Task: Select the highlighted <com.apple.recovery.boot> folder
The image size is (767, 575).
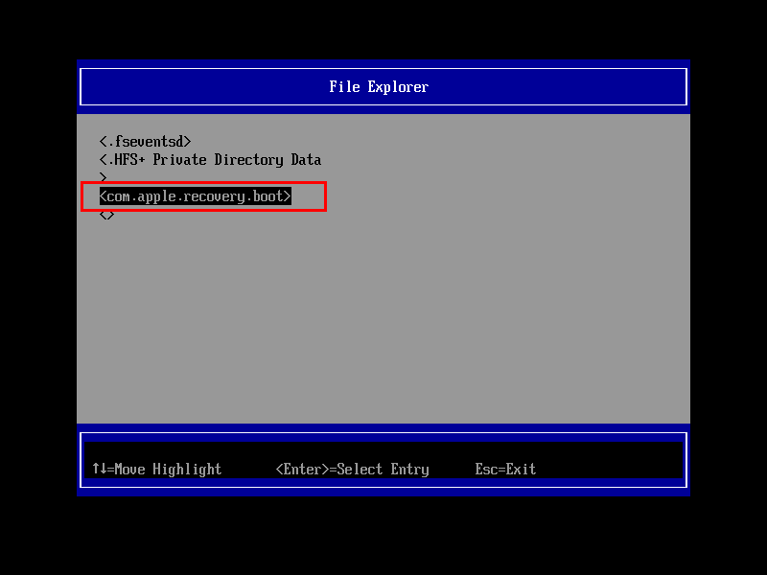Action: pos(196,196)
